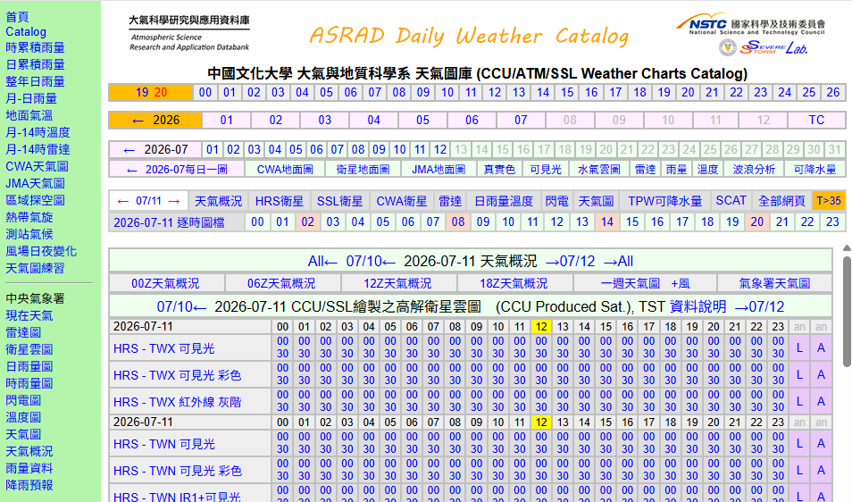Select hour 20 in 逐時圖檔 row
The height and width of the screenshot is (502, 852).
(757, 222)
